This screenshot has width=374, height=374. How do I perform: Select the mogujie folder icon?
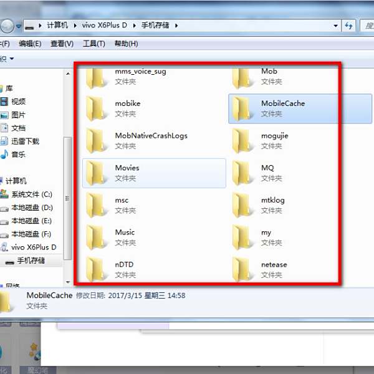242,141
